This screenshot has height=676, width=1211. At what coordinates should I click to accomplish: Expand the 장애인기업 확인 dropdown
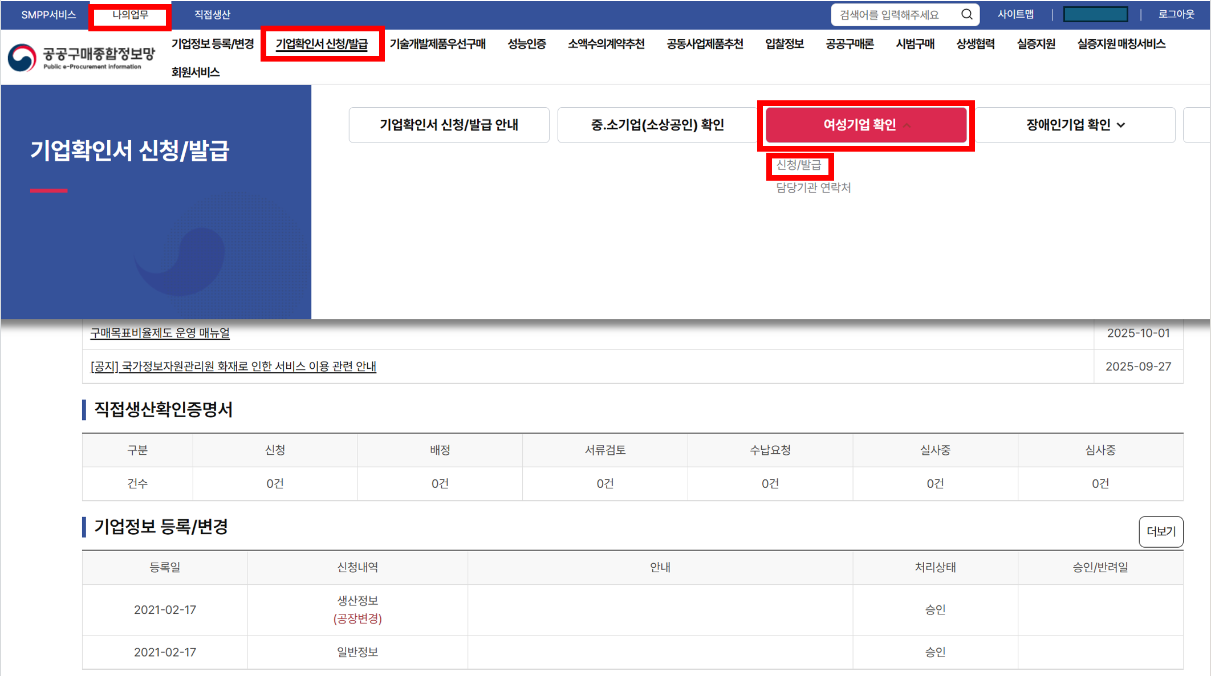click(x=1075, y=125)
